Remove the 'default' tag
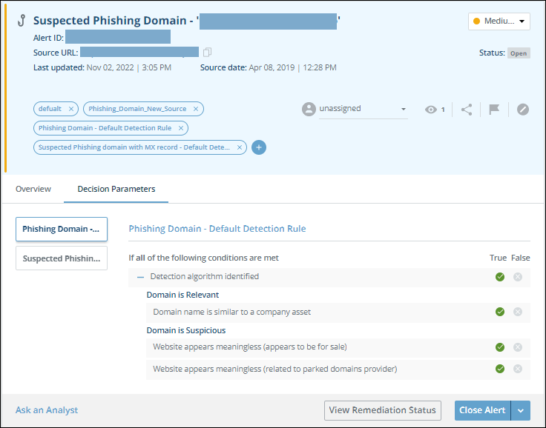This screenshot has height=428, width=546. pyautogui.click(x=71, y=109)
